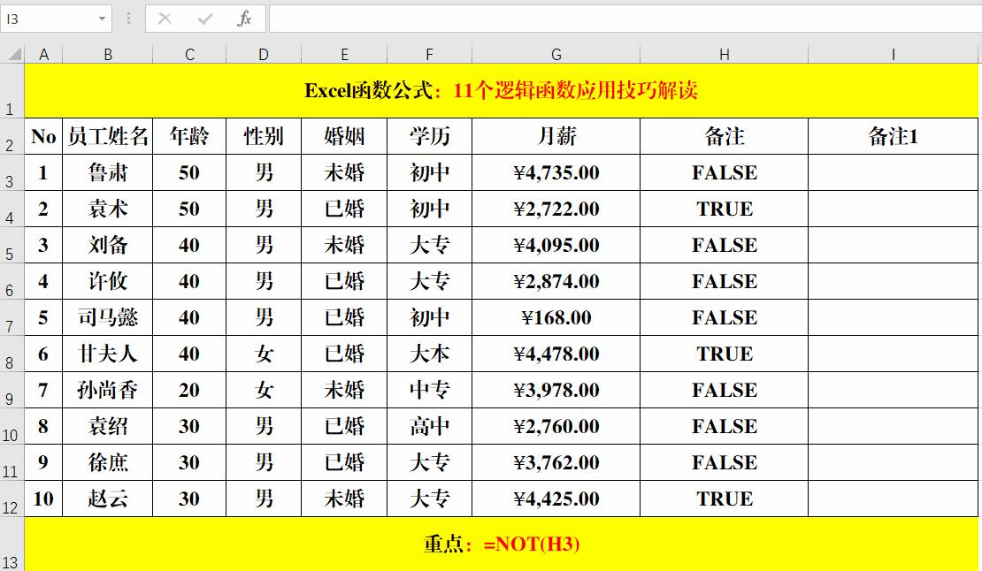Select the salary cell showing ¥168.00
Viewport: 982px width, 571px height.
point(556,317)
